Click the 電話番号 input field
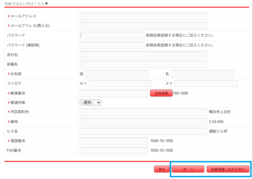 tap(114, 141)
